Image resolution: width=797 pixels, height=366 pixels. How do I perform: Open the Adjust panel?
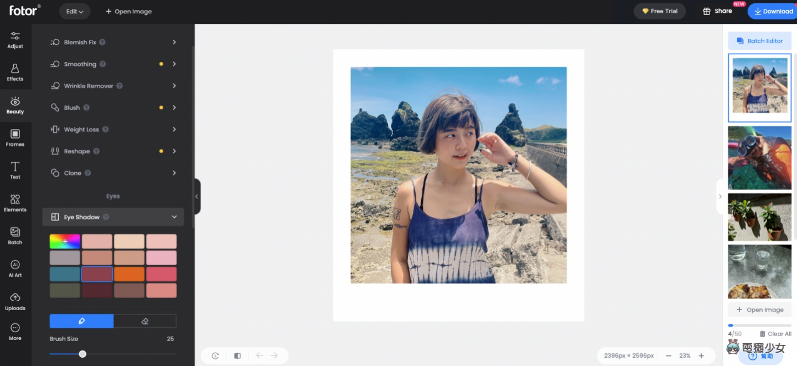(15, 40)
